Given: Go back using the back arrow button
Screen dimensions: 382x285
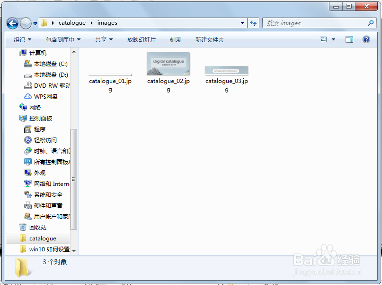Looking at the screenshot, I should point(12,23).
